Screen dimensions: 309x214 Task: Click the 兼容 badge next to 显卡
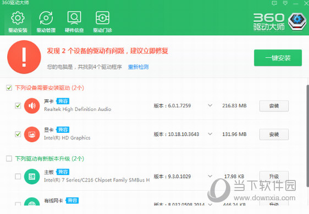[63, 129]
